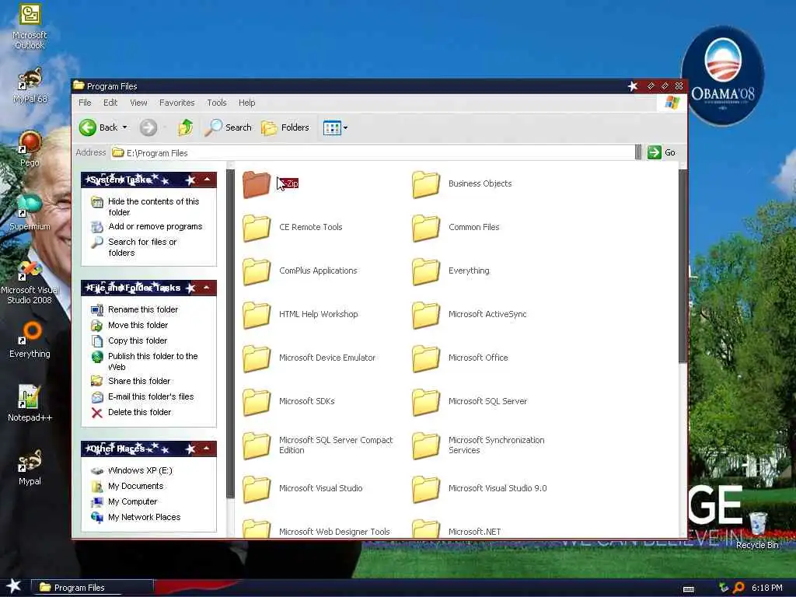This screenshot has height=597, width=796.
Task: Select Microsoft Synchronization Services folder
Action: [479, 445]
